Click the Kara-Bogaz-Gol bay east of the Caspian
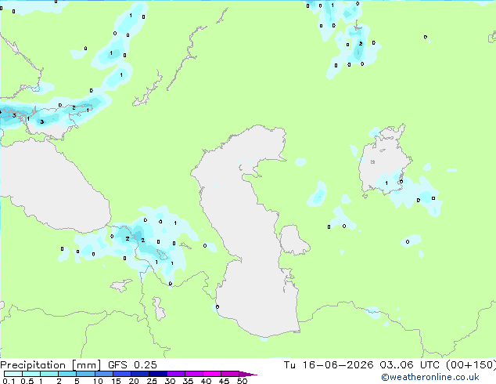This screenshot has width=496, height=384. [x=293, y=240]
